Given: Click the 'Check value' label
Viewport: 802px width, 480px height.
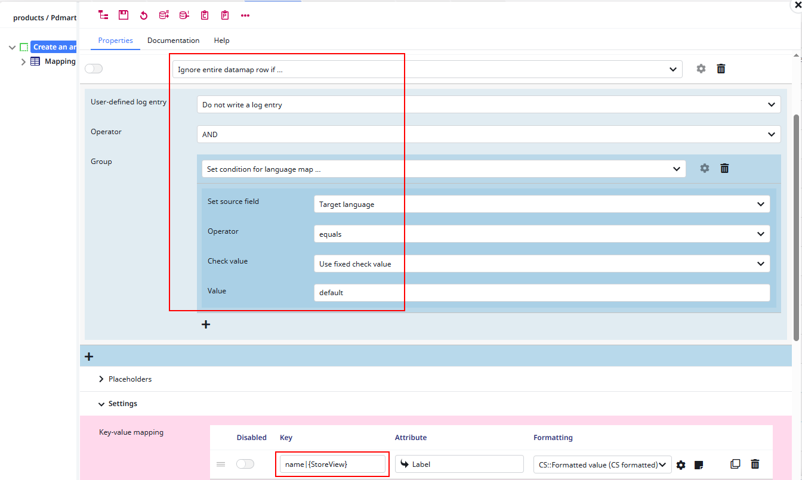Looking at the screenshot, I should [227, 261].
